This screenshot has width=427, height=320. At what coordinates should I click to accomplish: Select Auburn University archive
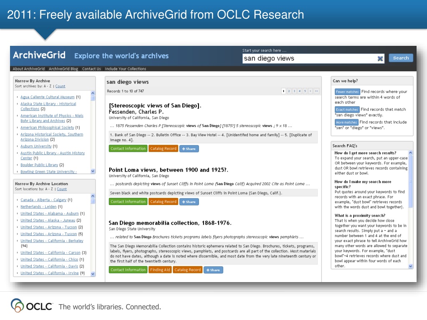click(x=36, y=146)
